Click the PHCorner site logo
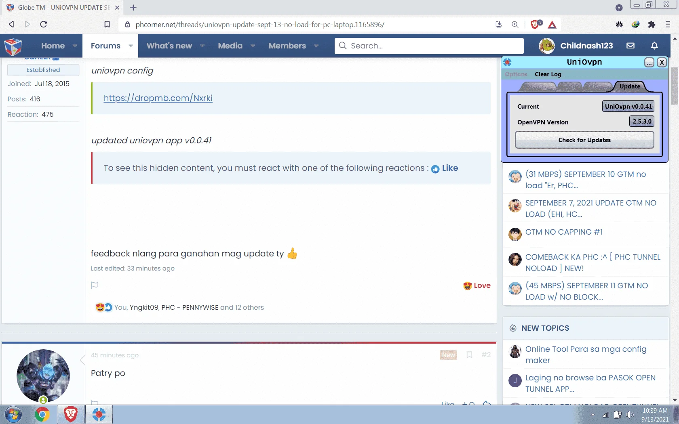Image resolution: width=679 pixels, height=424 pixels. 13,46
